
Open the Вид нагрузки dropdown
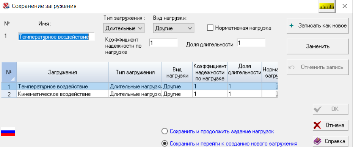(x=173, y=28)
